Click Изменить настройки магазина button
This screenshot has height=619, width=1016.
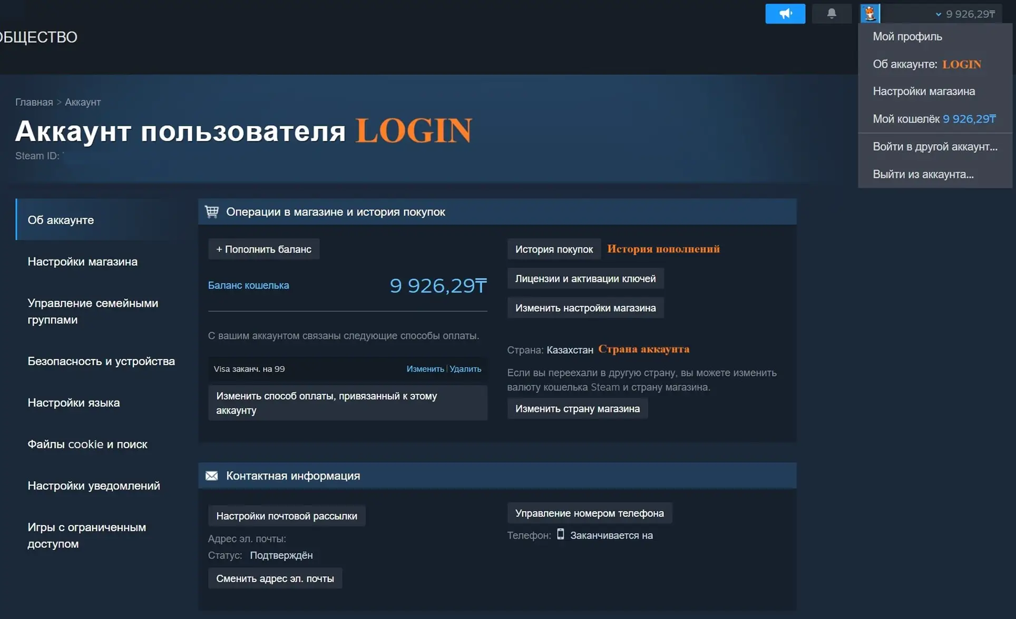585,308
